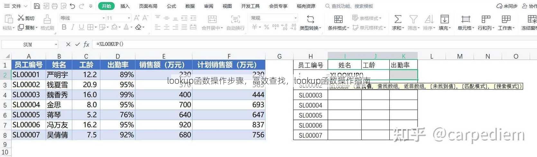
Task: Click the 筛选 filter funnel icon
Action: (x=413, y=19)
